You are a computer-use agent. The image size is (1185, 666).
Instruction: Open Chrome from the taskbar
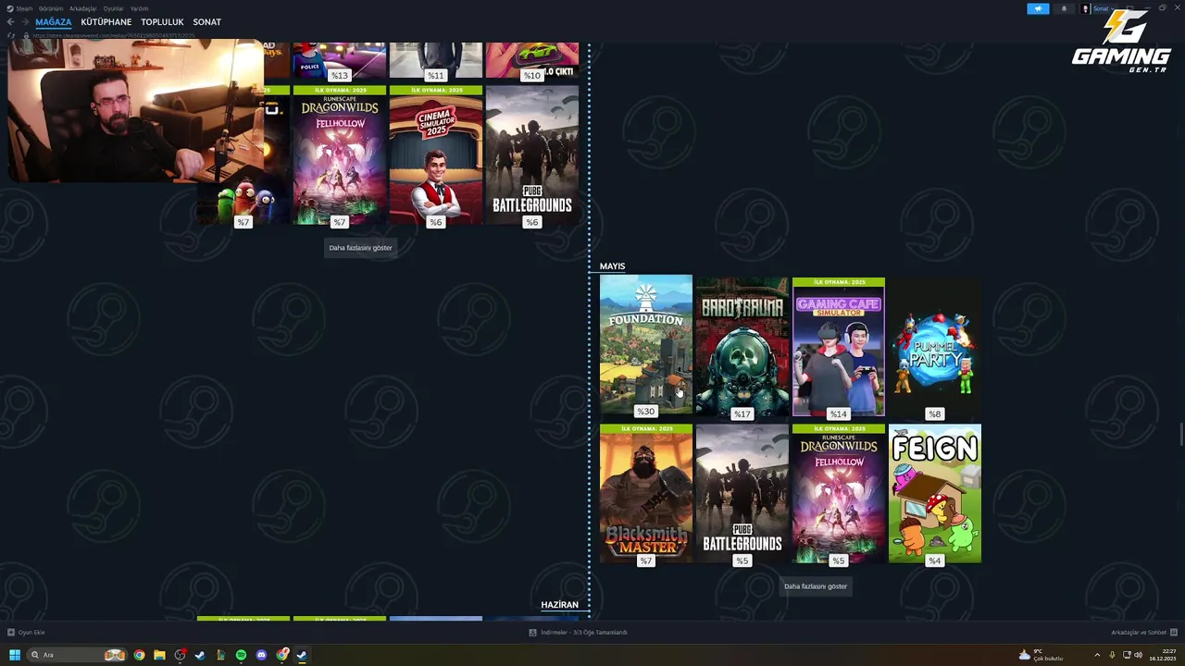pyautogui.click(x=139, y=655)
